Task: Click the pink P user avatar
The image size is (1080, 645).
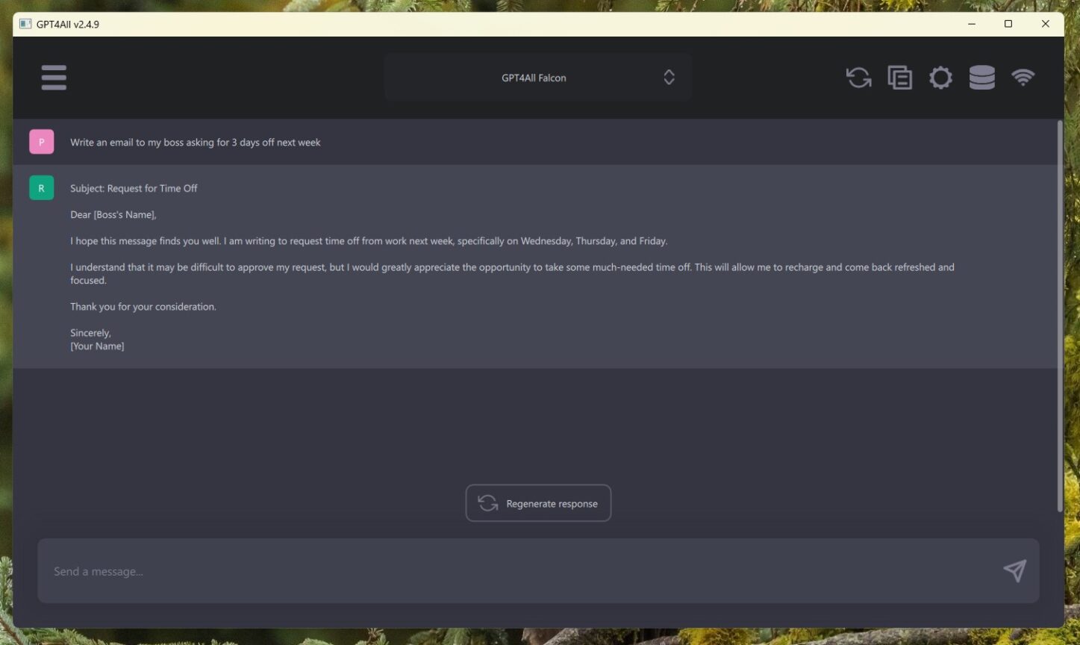Action: tap(41, 141)
